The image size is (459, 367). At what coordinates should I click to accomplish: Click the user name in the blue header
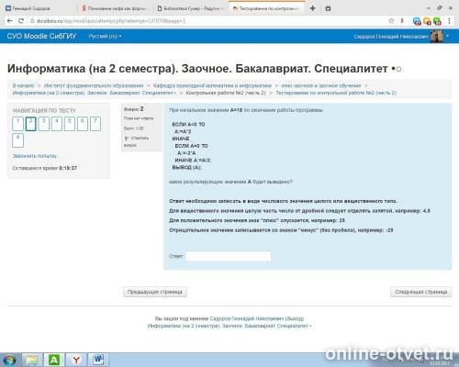[x=391, y=37]
